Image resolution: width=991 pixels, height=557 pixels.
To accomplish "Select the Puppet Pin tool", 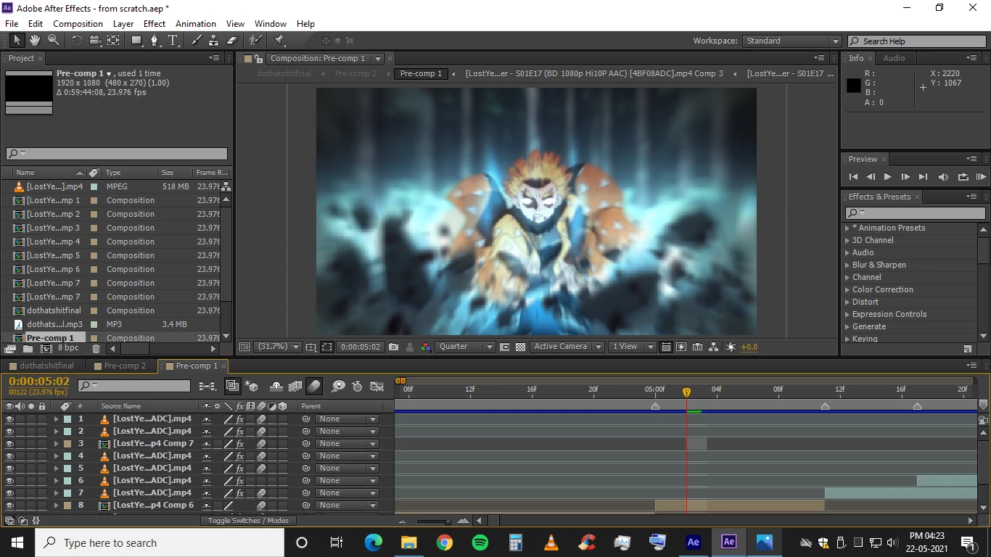I will click(279, 41).
